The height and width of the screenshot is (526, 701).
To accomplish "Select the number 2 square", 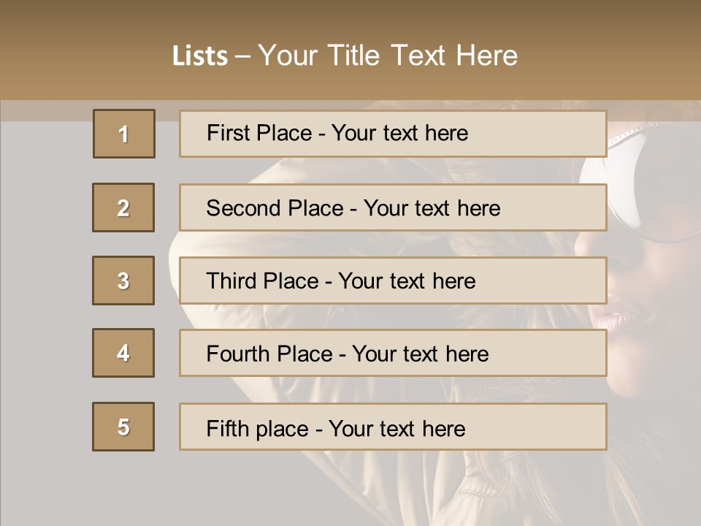I will pyautogui.click(x=123, y=207).
